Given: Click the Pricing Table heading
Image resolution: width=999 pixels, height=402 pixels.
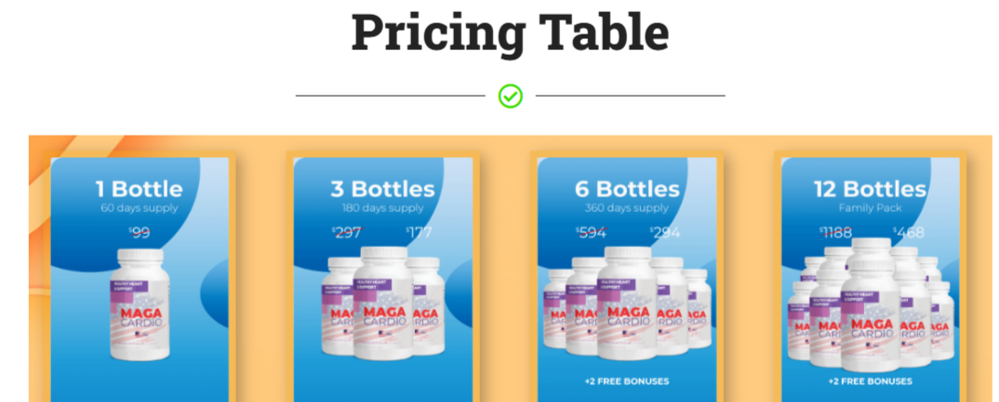Looking at the screenshot, I should [511, 32].
